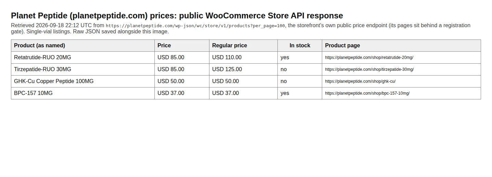492x177 pixels.
Task: Open the BPC-157-10mg product page URL
Action: 367,93
